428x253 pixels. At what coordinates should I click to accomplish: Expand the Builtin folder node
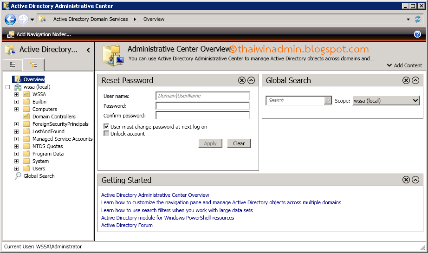coord(16,102)
